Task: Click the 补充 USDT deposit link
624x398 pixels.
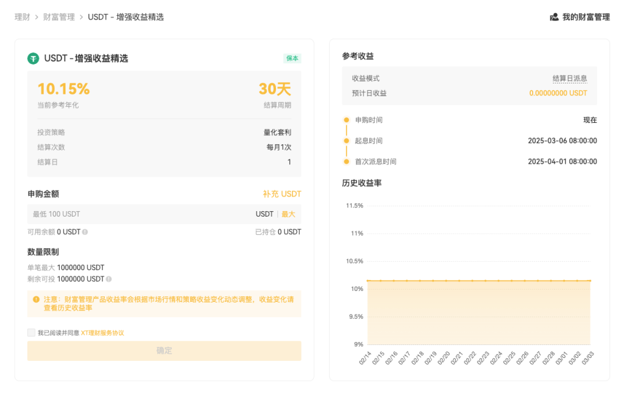Action: [283, 194]
